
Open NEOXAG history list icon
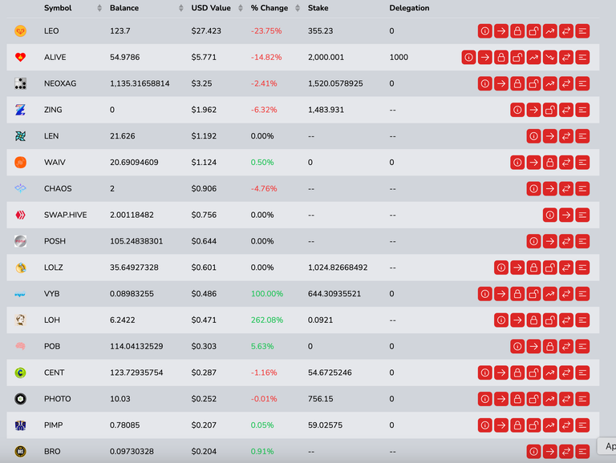582,83
